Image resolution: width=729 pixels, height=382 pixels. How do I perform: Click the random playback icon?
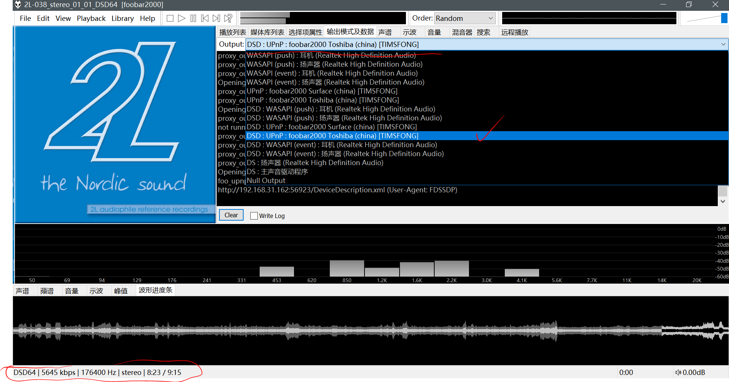point(228,18)
